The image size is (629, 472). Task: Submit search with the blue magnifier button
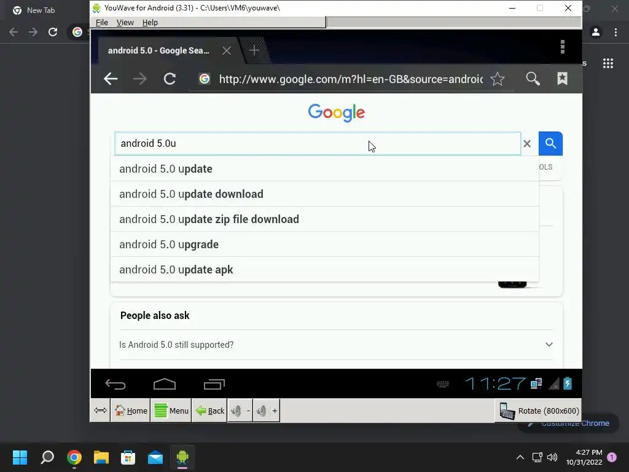pyautogui.click(x=550, y=143)
